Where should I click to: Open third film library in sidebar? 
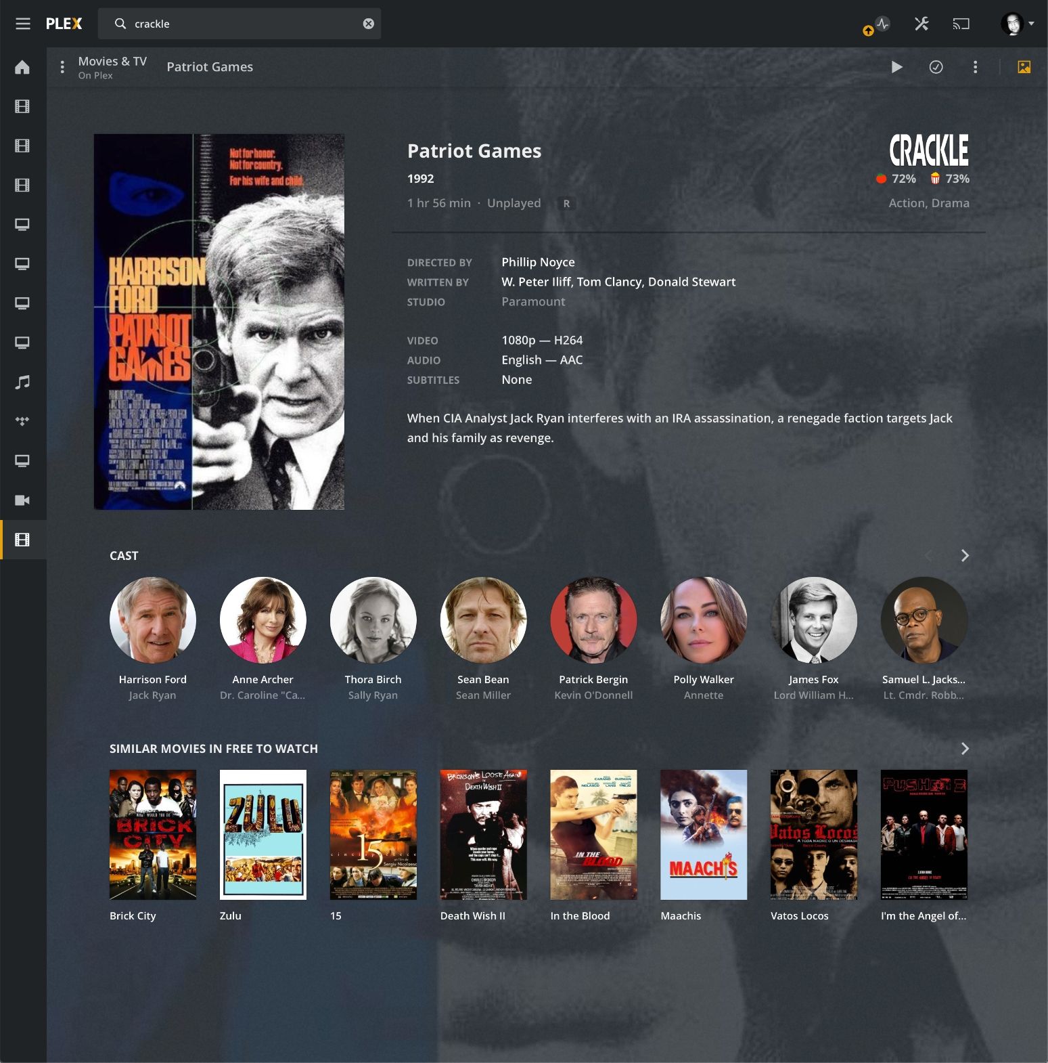[23, 185]
